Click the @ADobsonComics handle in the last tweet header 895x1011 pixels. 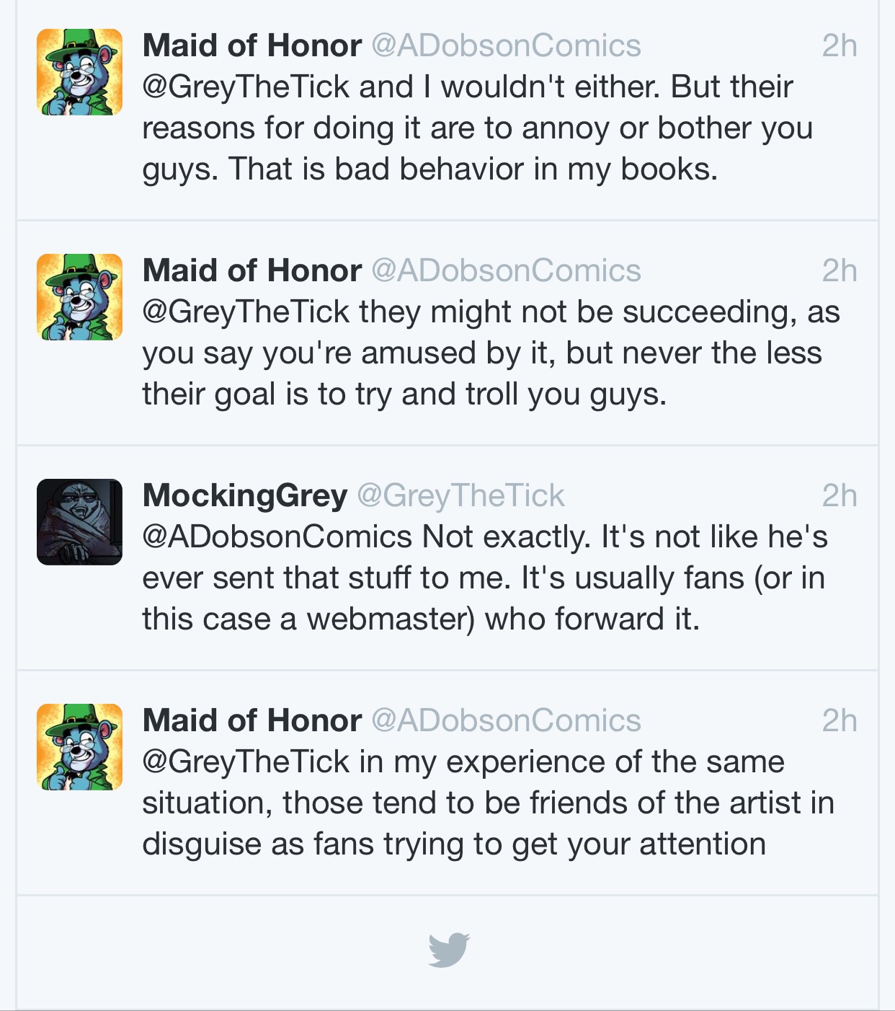(506, 721)
